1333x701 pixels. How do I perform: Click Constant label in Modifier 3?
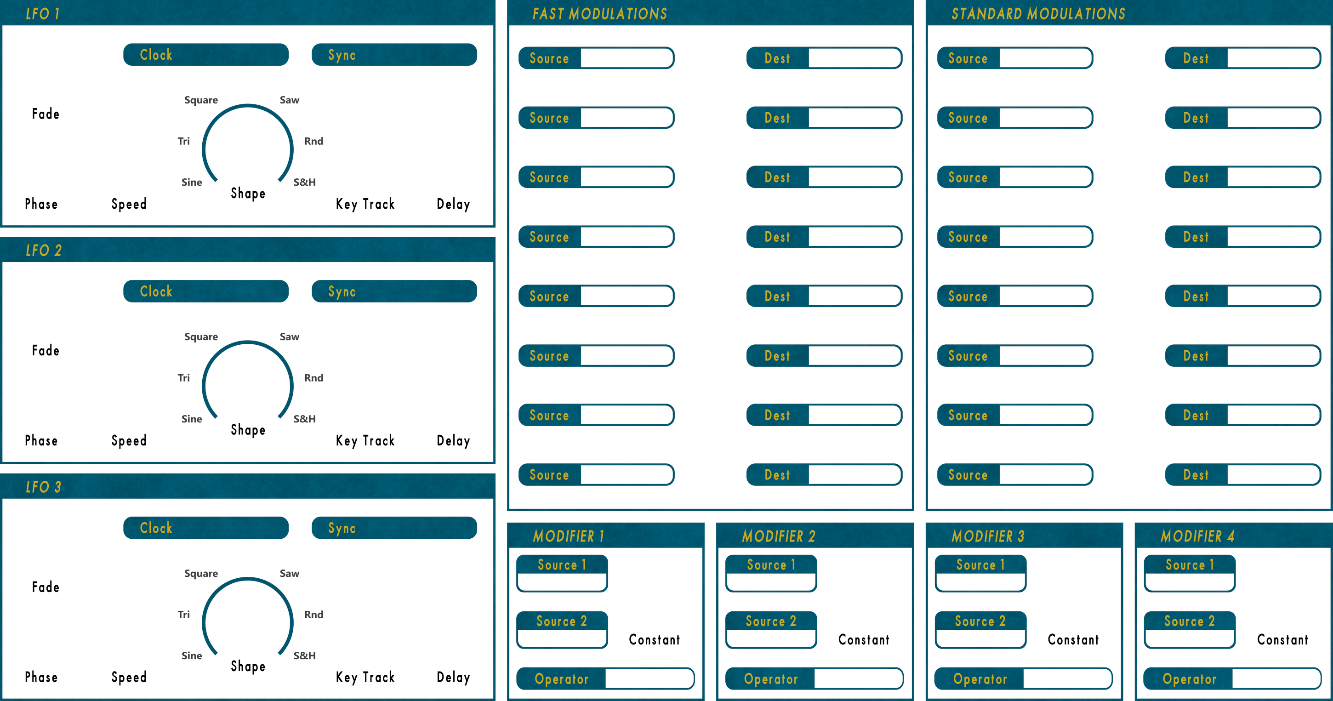[1073, 640]
